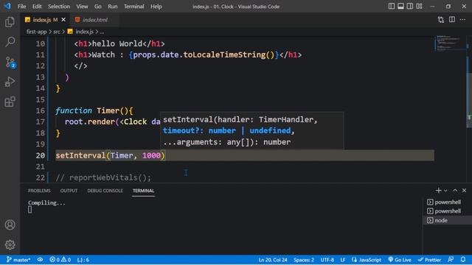The height and width of the screenshot is (265, 472).
Task: Open Source Control view with 2 changes
Action: click(10, 62)
